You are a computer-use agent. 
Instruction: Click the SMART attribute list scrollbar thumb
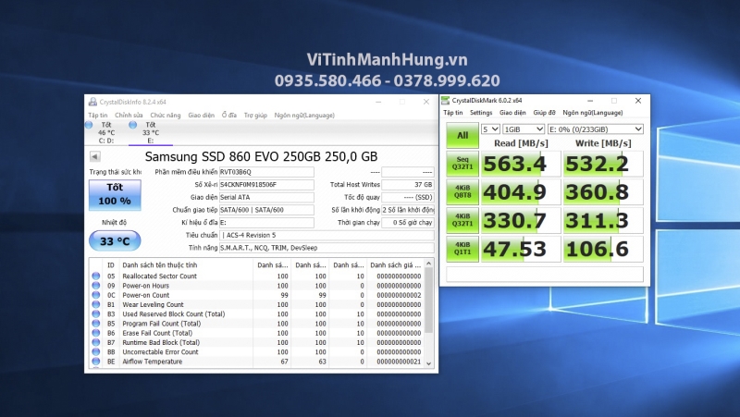click(428, 300)
